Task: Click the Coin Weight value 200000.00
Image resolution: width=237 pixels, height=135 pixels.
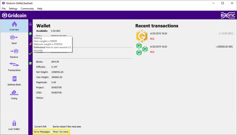Action: (x=57, y=77)
